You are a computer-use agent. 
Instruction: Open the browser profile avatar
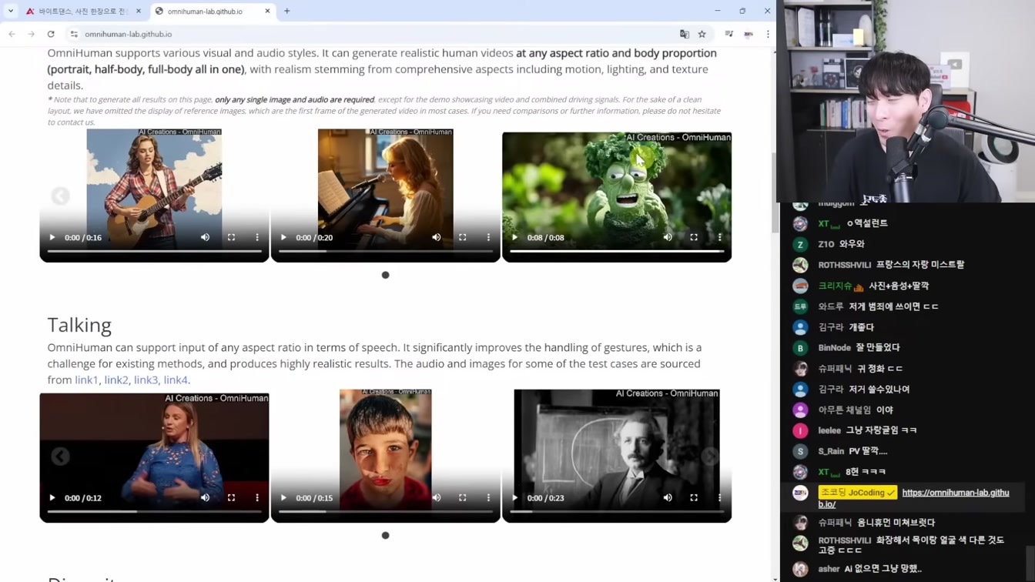click(x=749, y=34)
